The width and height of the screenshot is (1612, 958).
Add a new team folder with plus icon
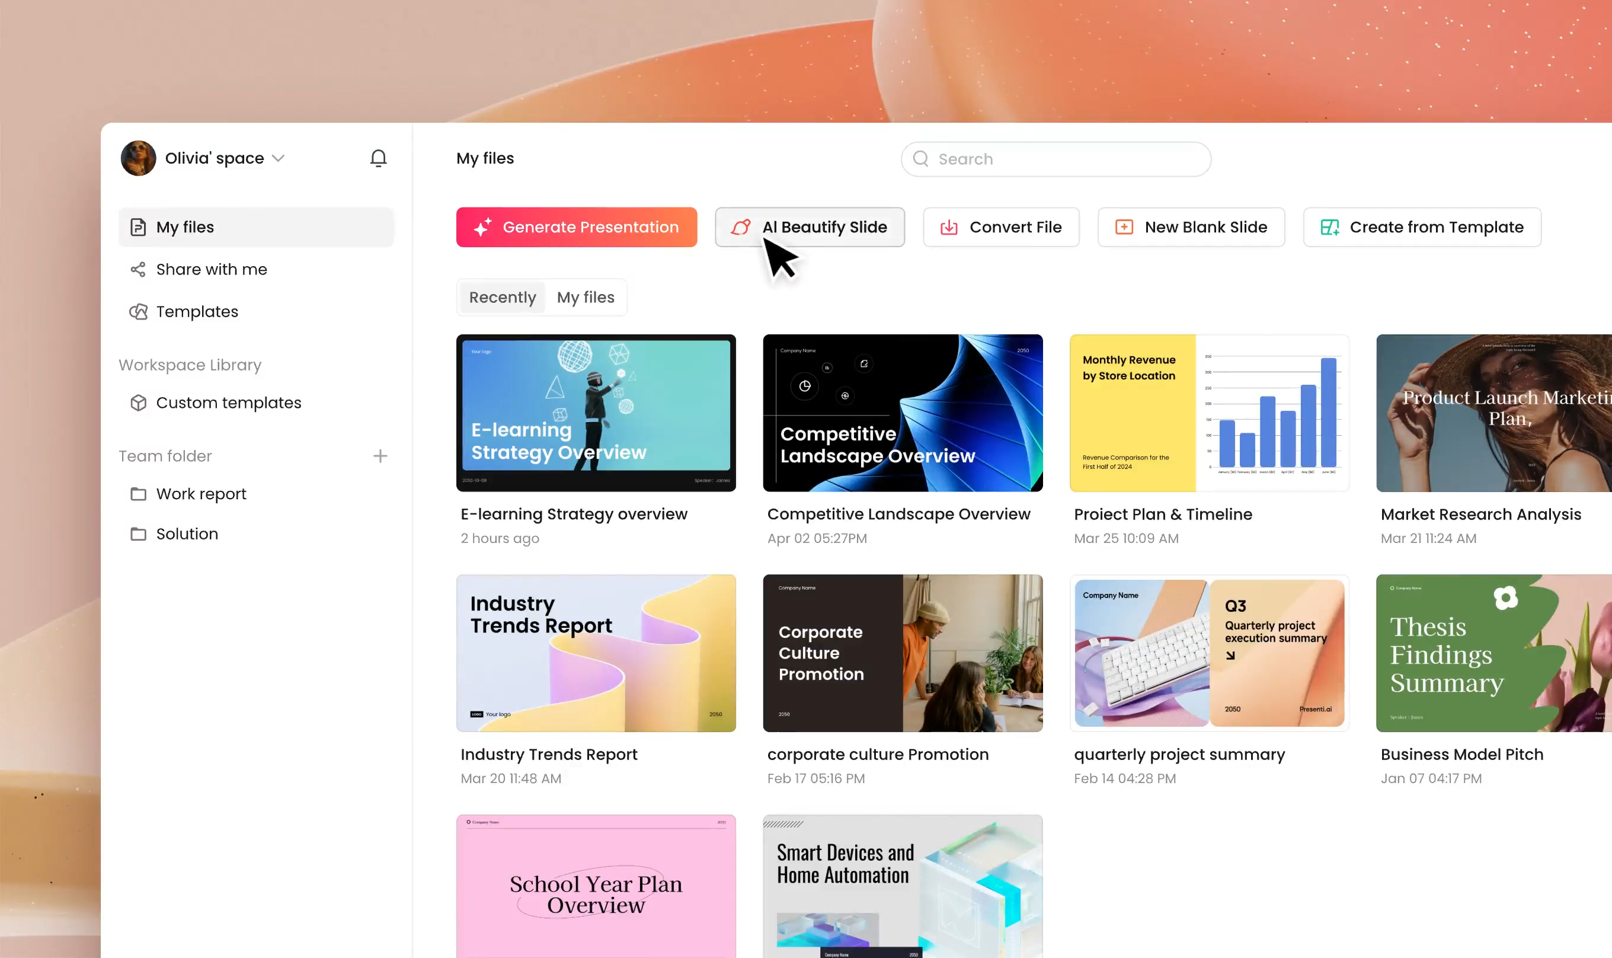(380, 456)
